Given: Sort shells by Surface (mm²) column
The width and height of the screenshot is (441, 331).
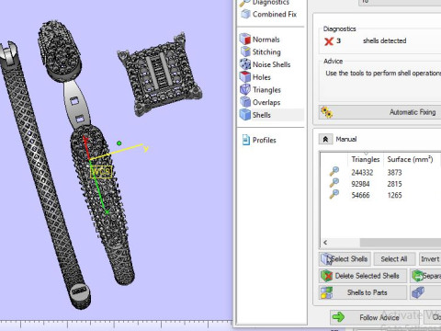Looking at the screenshot, I should [410, 159].
